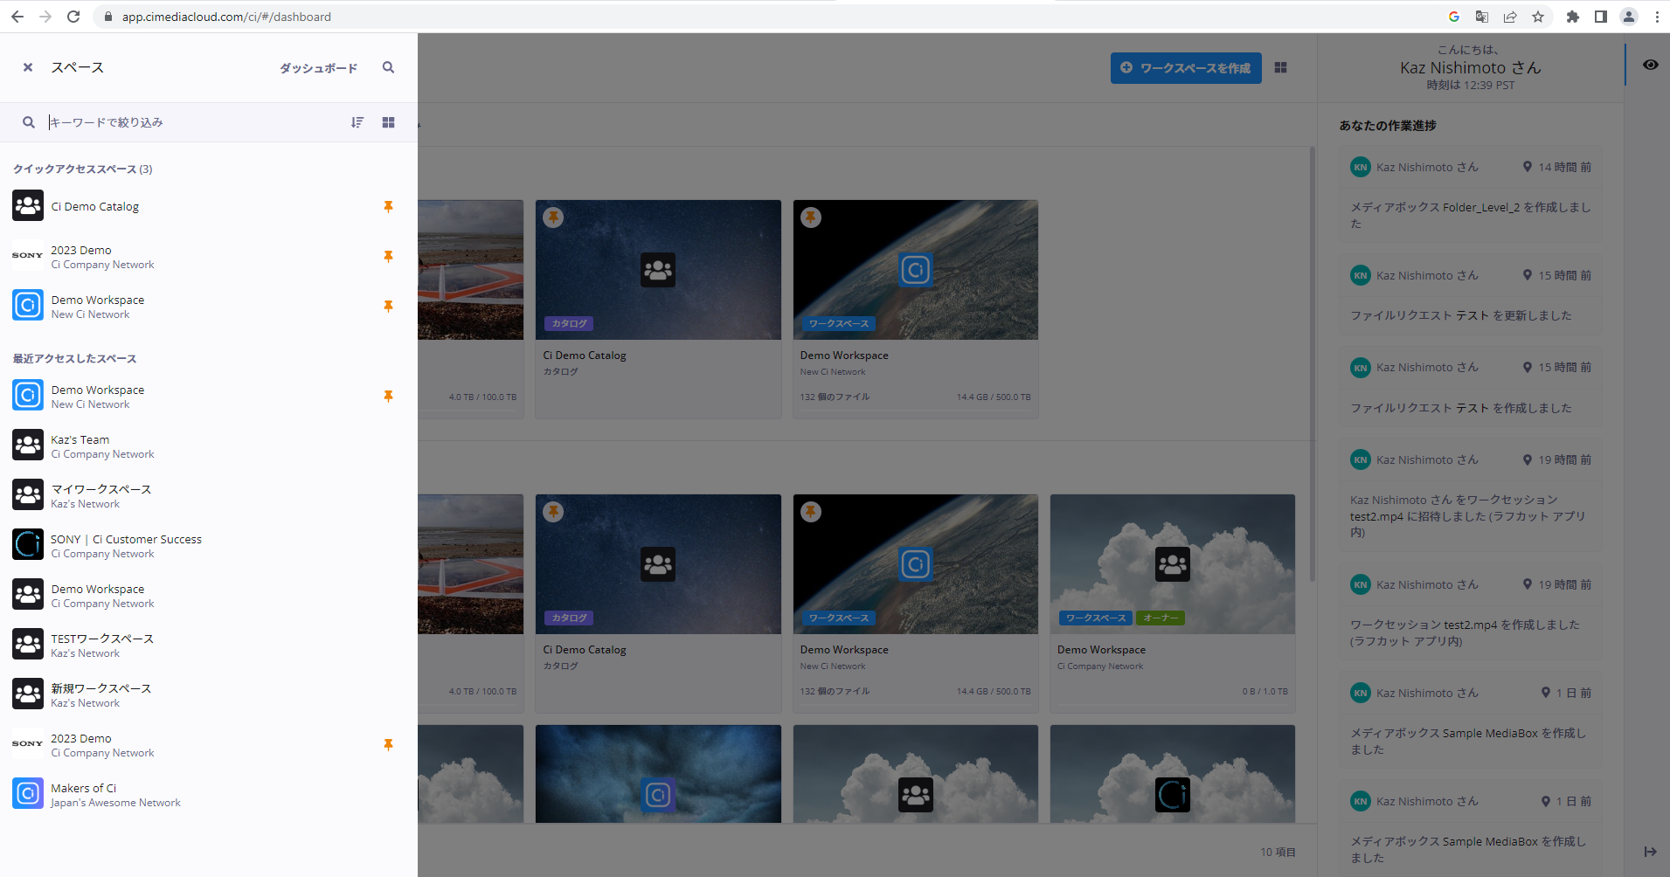Bookmark page with star icon

click(x=1538, y=17)
